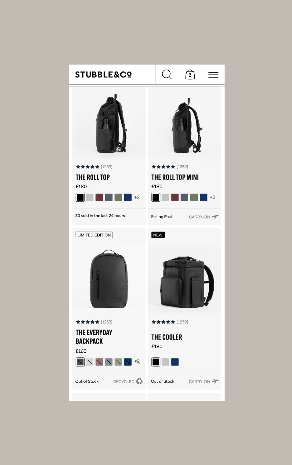Show +2 more colors for The Roll Top Mini
This screenshot has height=465, width=292.
click(x=213, y=197)
